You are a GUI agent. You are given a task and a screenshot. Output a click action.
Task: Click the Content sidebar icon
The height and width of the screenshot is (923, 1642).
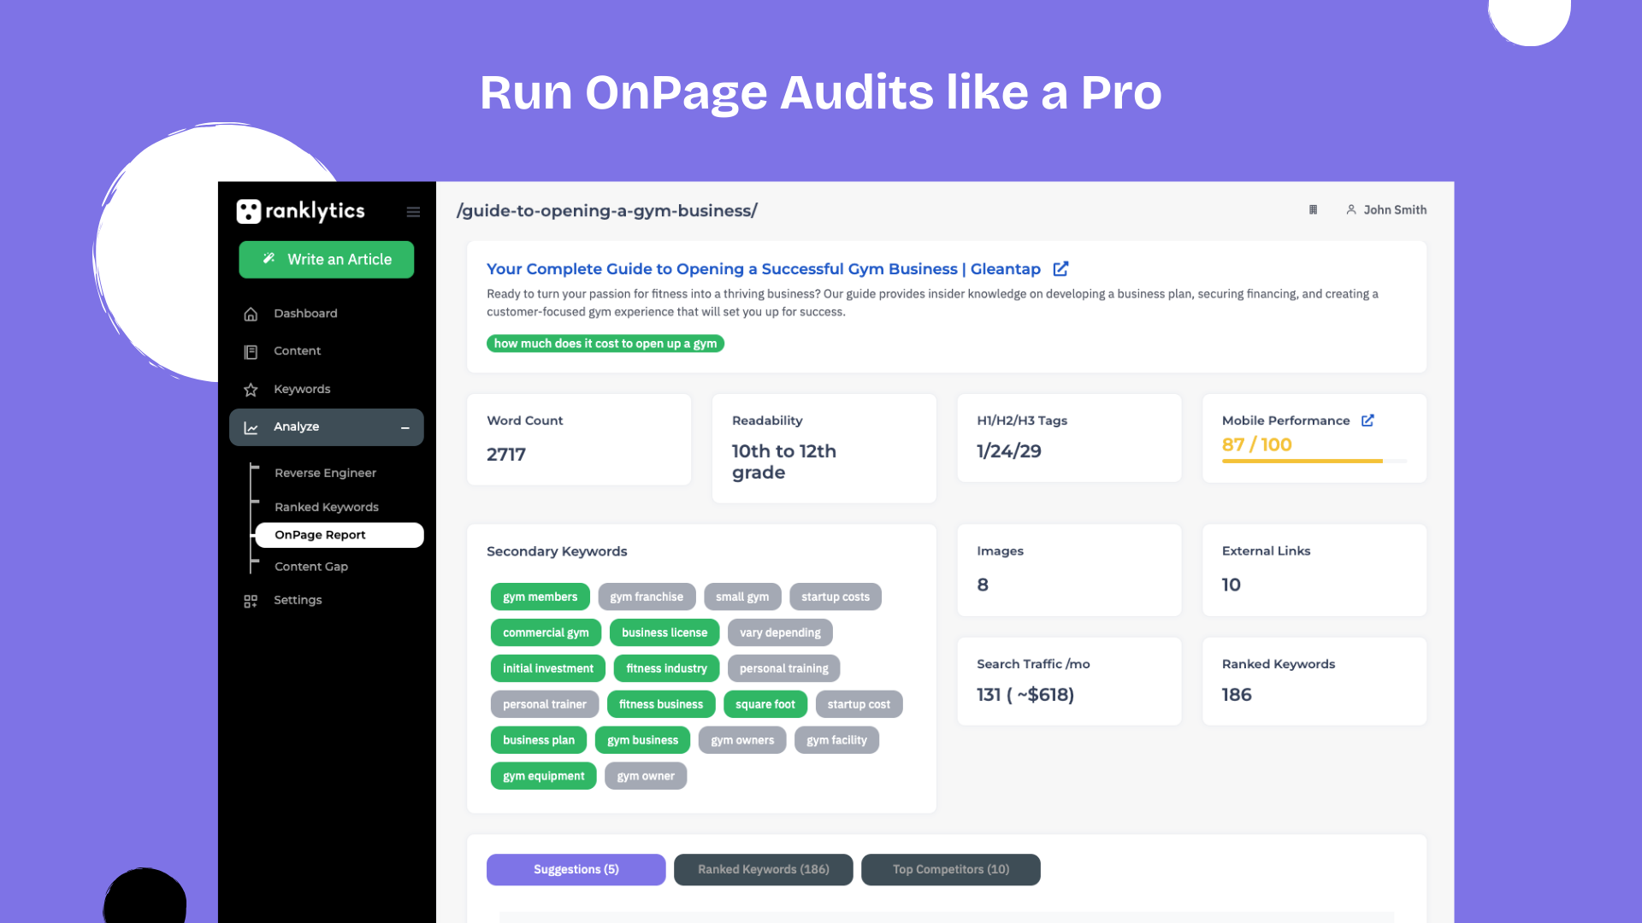tap(251, 350)
